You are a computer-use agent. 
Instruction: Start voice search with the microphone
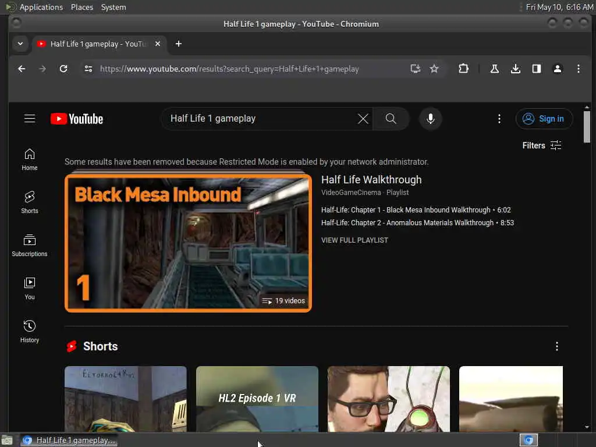coord(430,119)
